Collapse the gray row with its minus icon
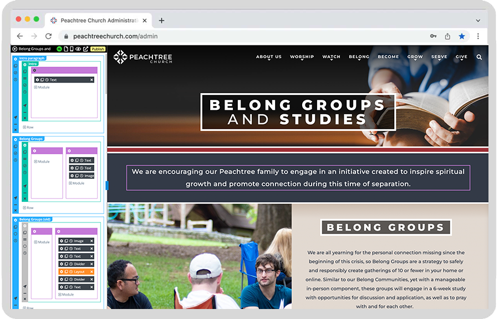499x319 pixels. [x=25, y=293]
